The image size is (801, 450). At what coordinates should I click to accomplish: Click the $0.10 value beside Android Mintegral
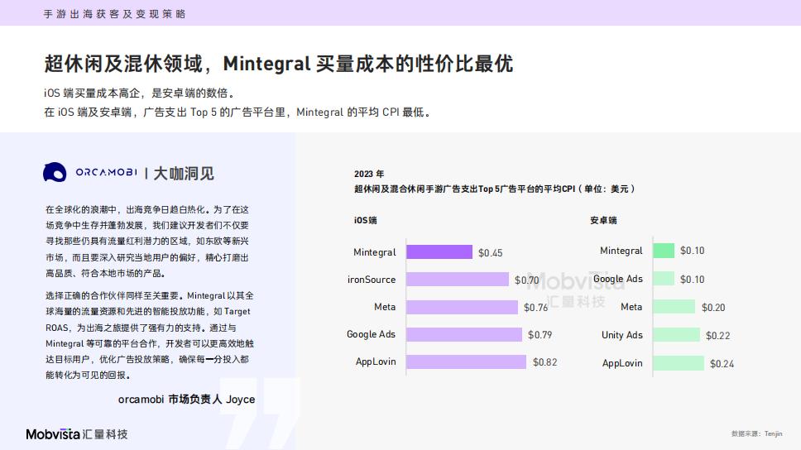point(693,251)
